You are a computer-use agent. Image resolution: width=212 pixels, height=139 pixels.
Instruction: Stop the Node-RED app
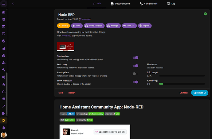point(61,93)
